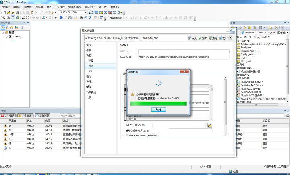The height and width of the screenshot is (175, 290).
Task: Click the New map document icon
Action: coord(4,12)
